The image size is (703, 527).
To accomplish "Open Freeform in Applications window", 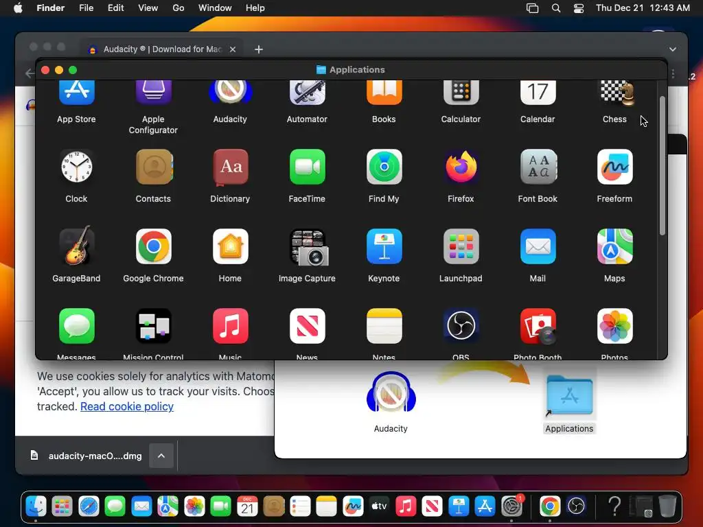I will pyautogui.click(x=614, y=167).
